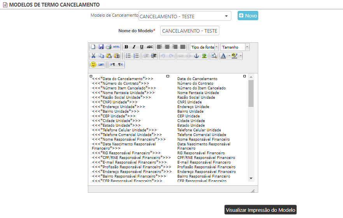The width and height of the screenshot is (343, 218).
Task: Click Visualizar Impressão do Modelo
Action: point(261,210)
